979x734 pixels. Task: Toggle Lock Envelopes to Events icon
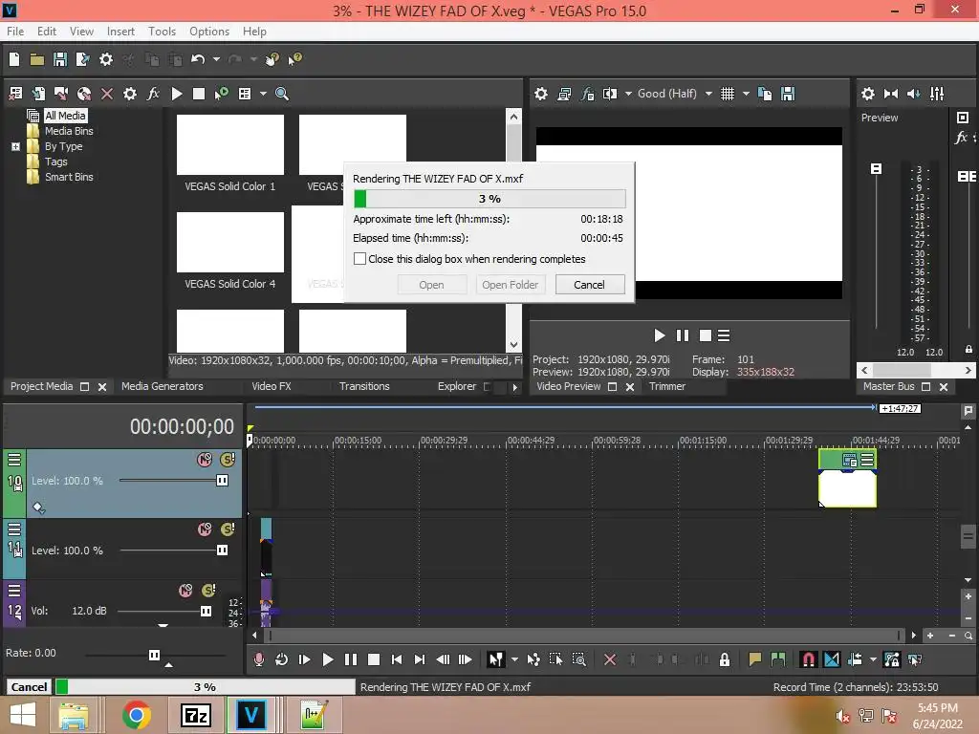point(892,659)
